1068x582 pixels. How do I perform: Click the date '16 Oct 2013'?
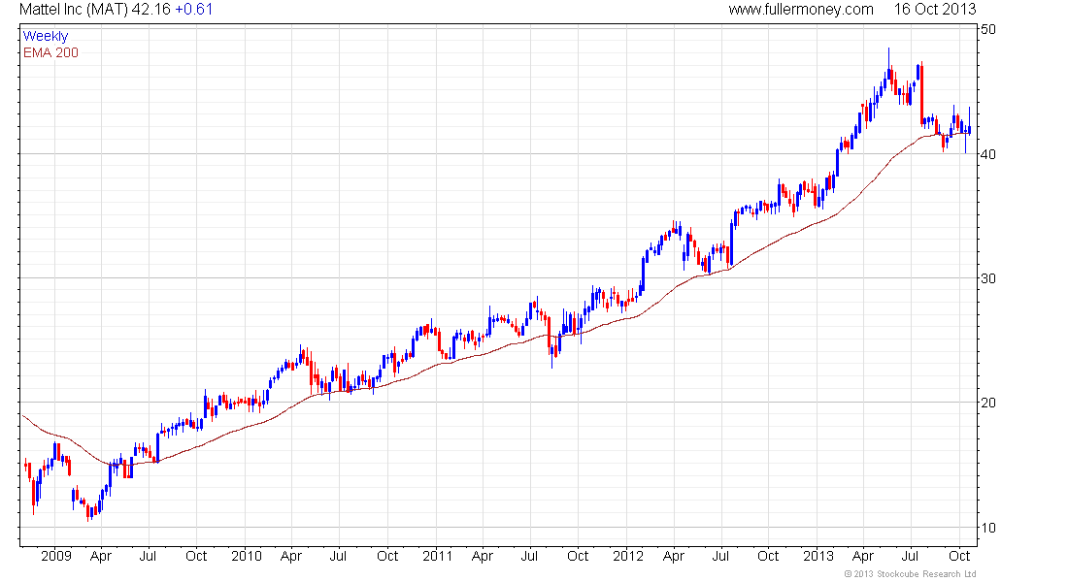pyautogui.click(x=934, y=10)
